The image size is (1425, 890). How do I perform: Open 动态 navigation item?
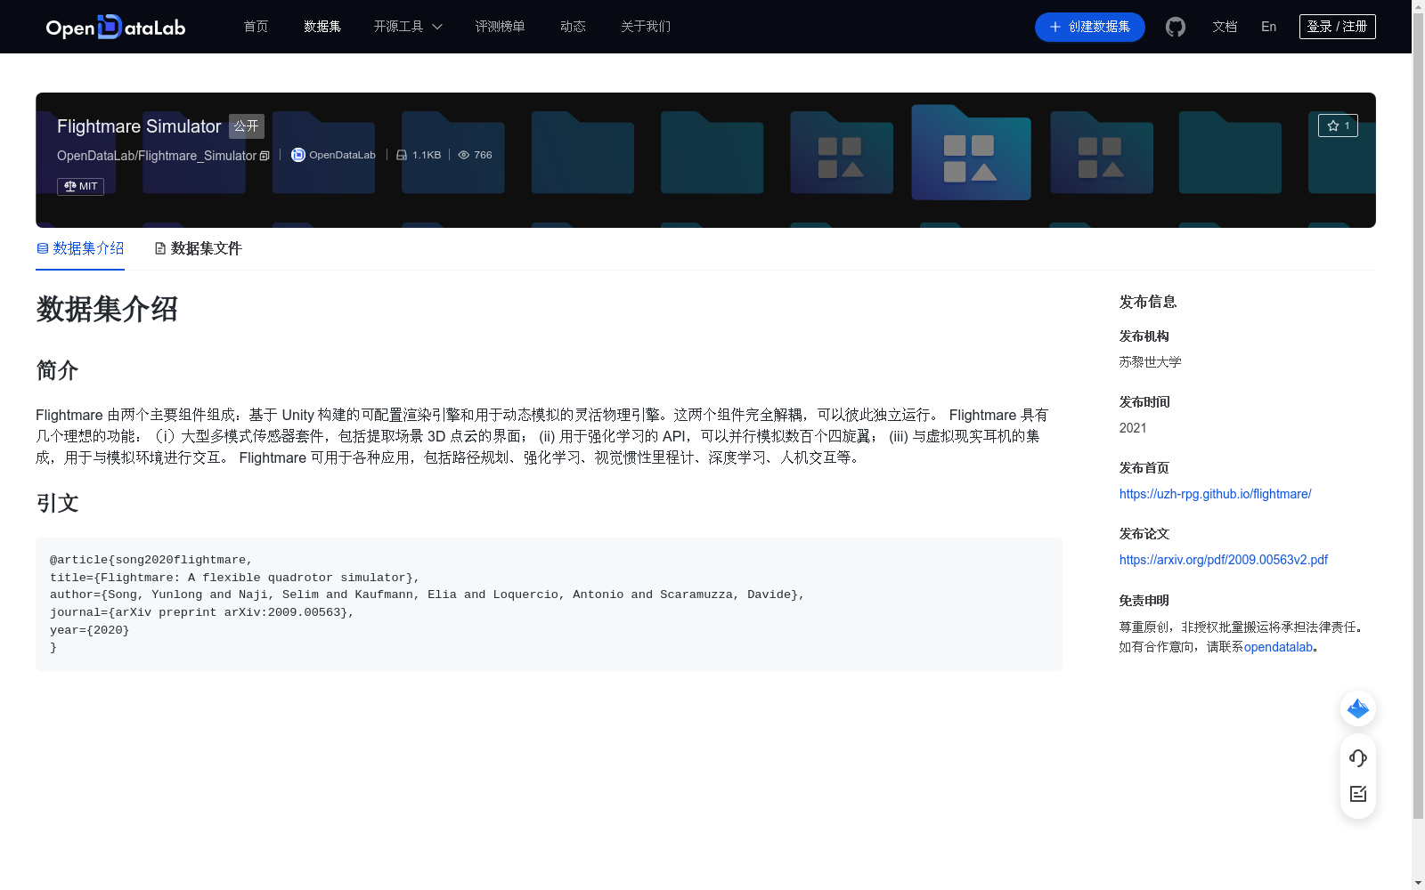tap(573, 27)
